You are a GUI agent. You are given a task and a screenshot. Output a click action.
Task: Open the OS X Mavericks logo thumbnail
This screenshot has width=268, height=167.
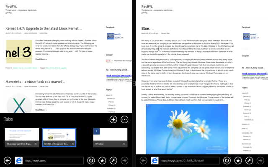[19, 103]
